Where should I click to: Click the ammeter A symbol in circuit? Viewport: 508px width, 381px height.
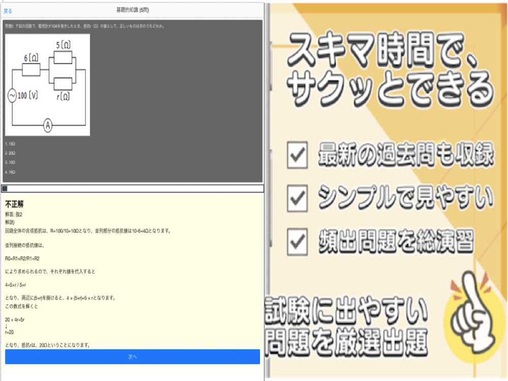point(48,125)
